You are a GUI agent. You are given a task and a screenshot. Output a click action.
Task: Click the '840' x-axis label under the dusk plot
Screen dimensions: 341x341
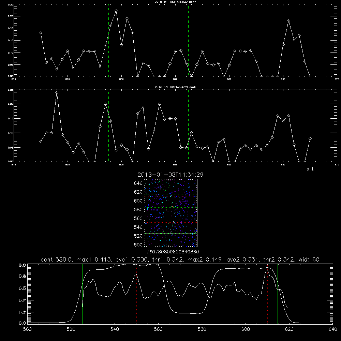[175, 165]
